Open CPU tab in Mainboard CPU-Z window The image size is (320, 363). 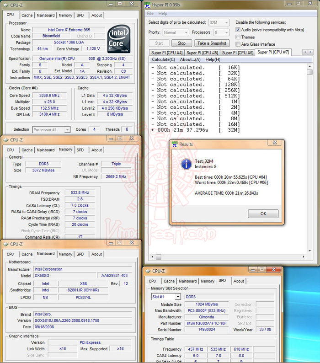pyautogui.click(x=10, y=254)
